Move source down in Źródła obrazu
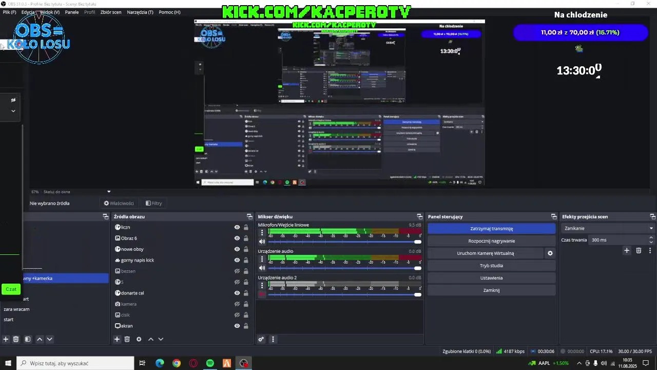 [x=161, y=339]
